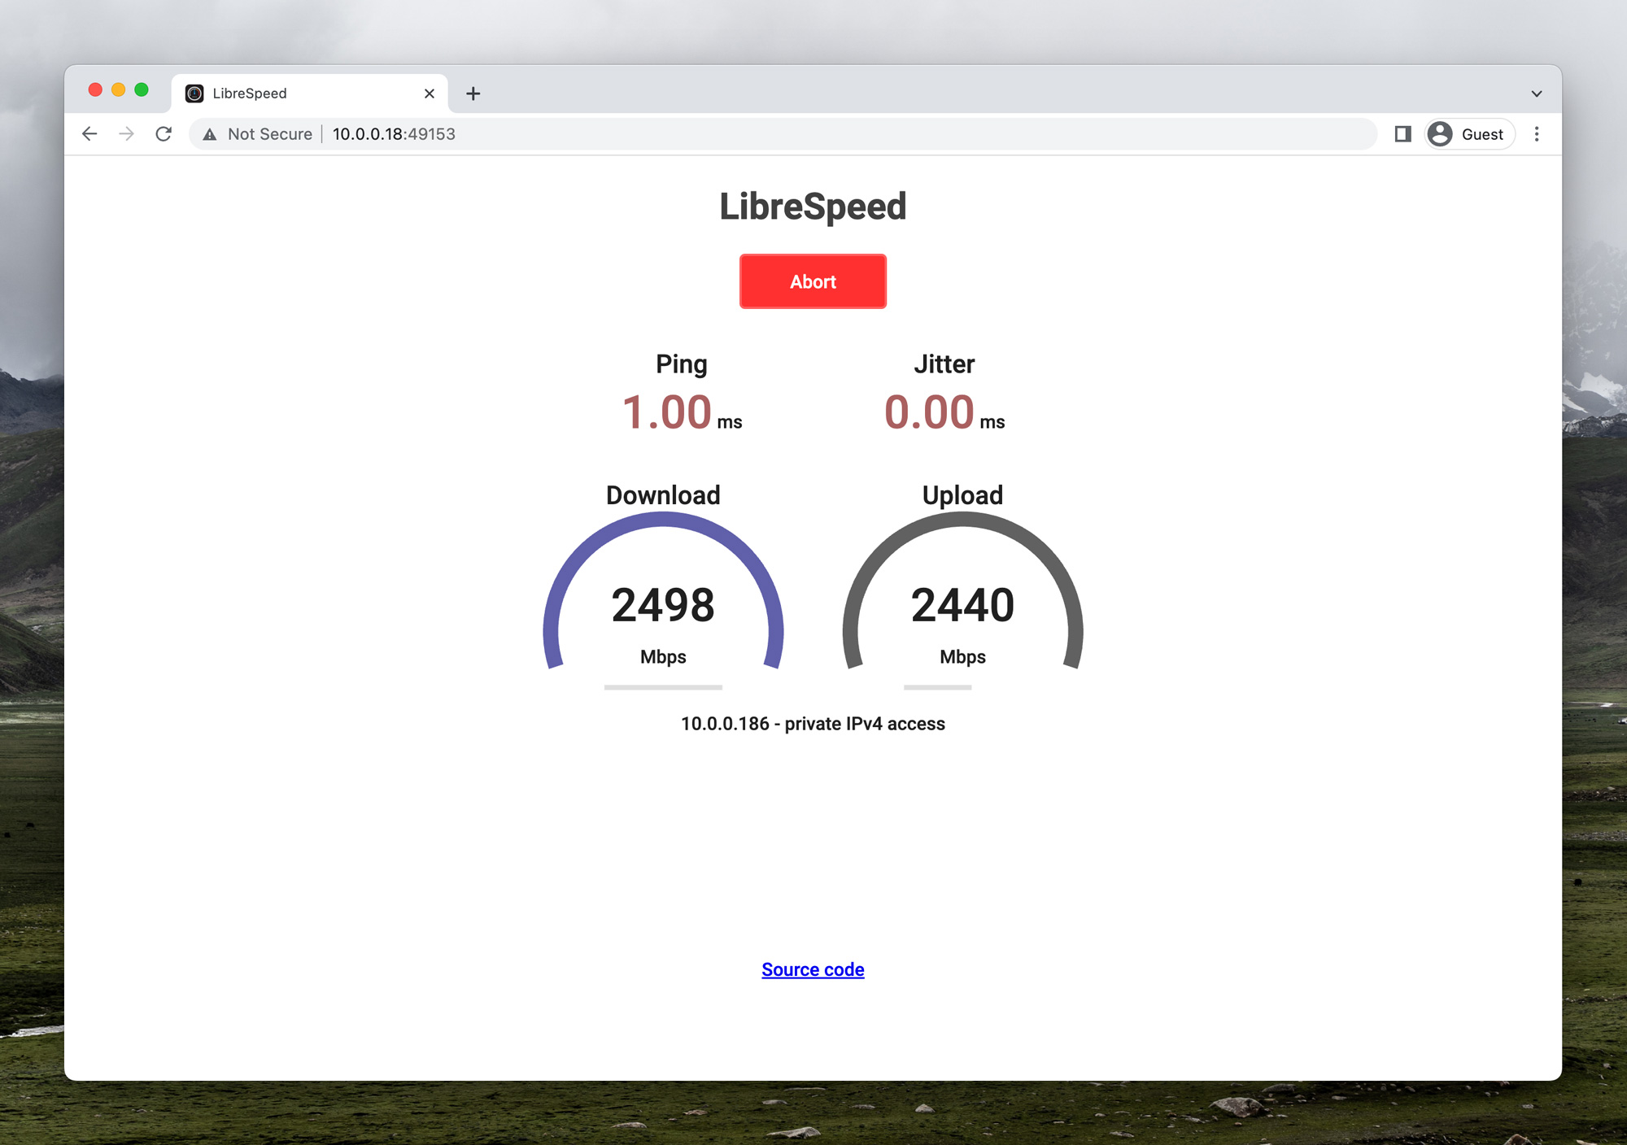The height and width of the screenshot is (1145, 1627).
Task: Abort the running speed test
Action: [x=813, y=281]
